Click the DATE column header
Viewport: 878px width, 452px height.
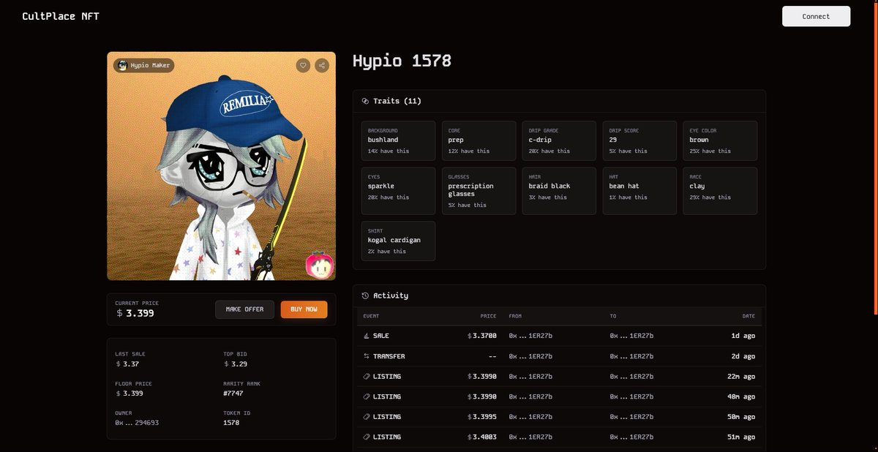click(x=748, y=316)
